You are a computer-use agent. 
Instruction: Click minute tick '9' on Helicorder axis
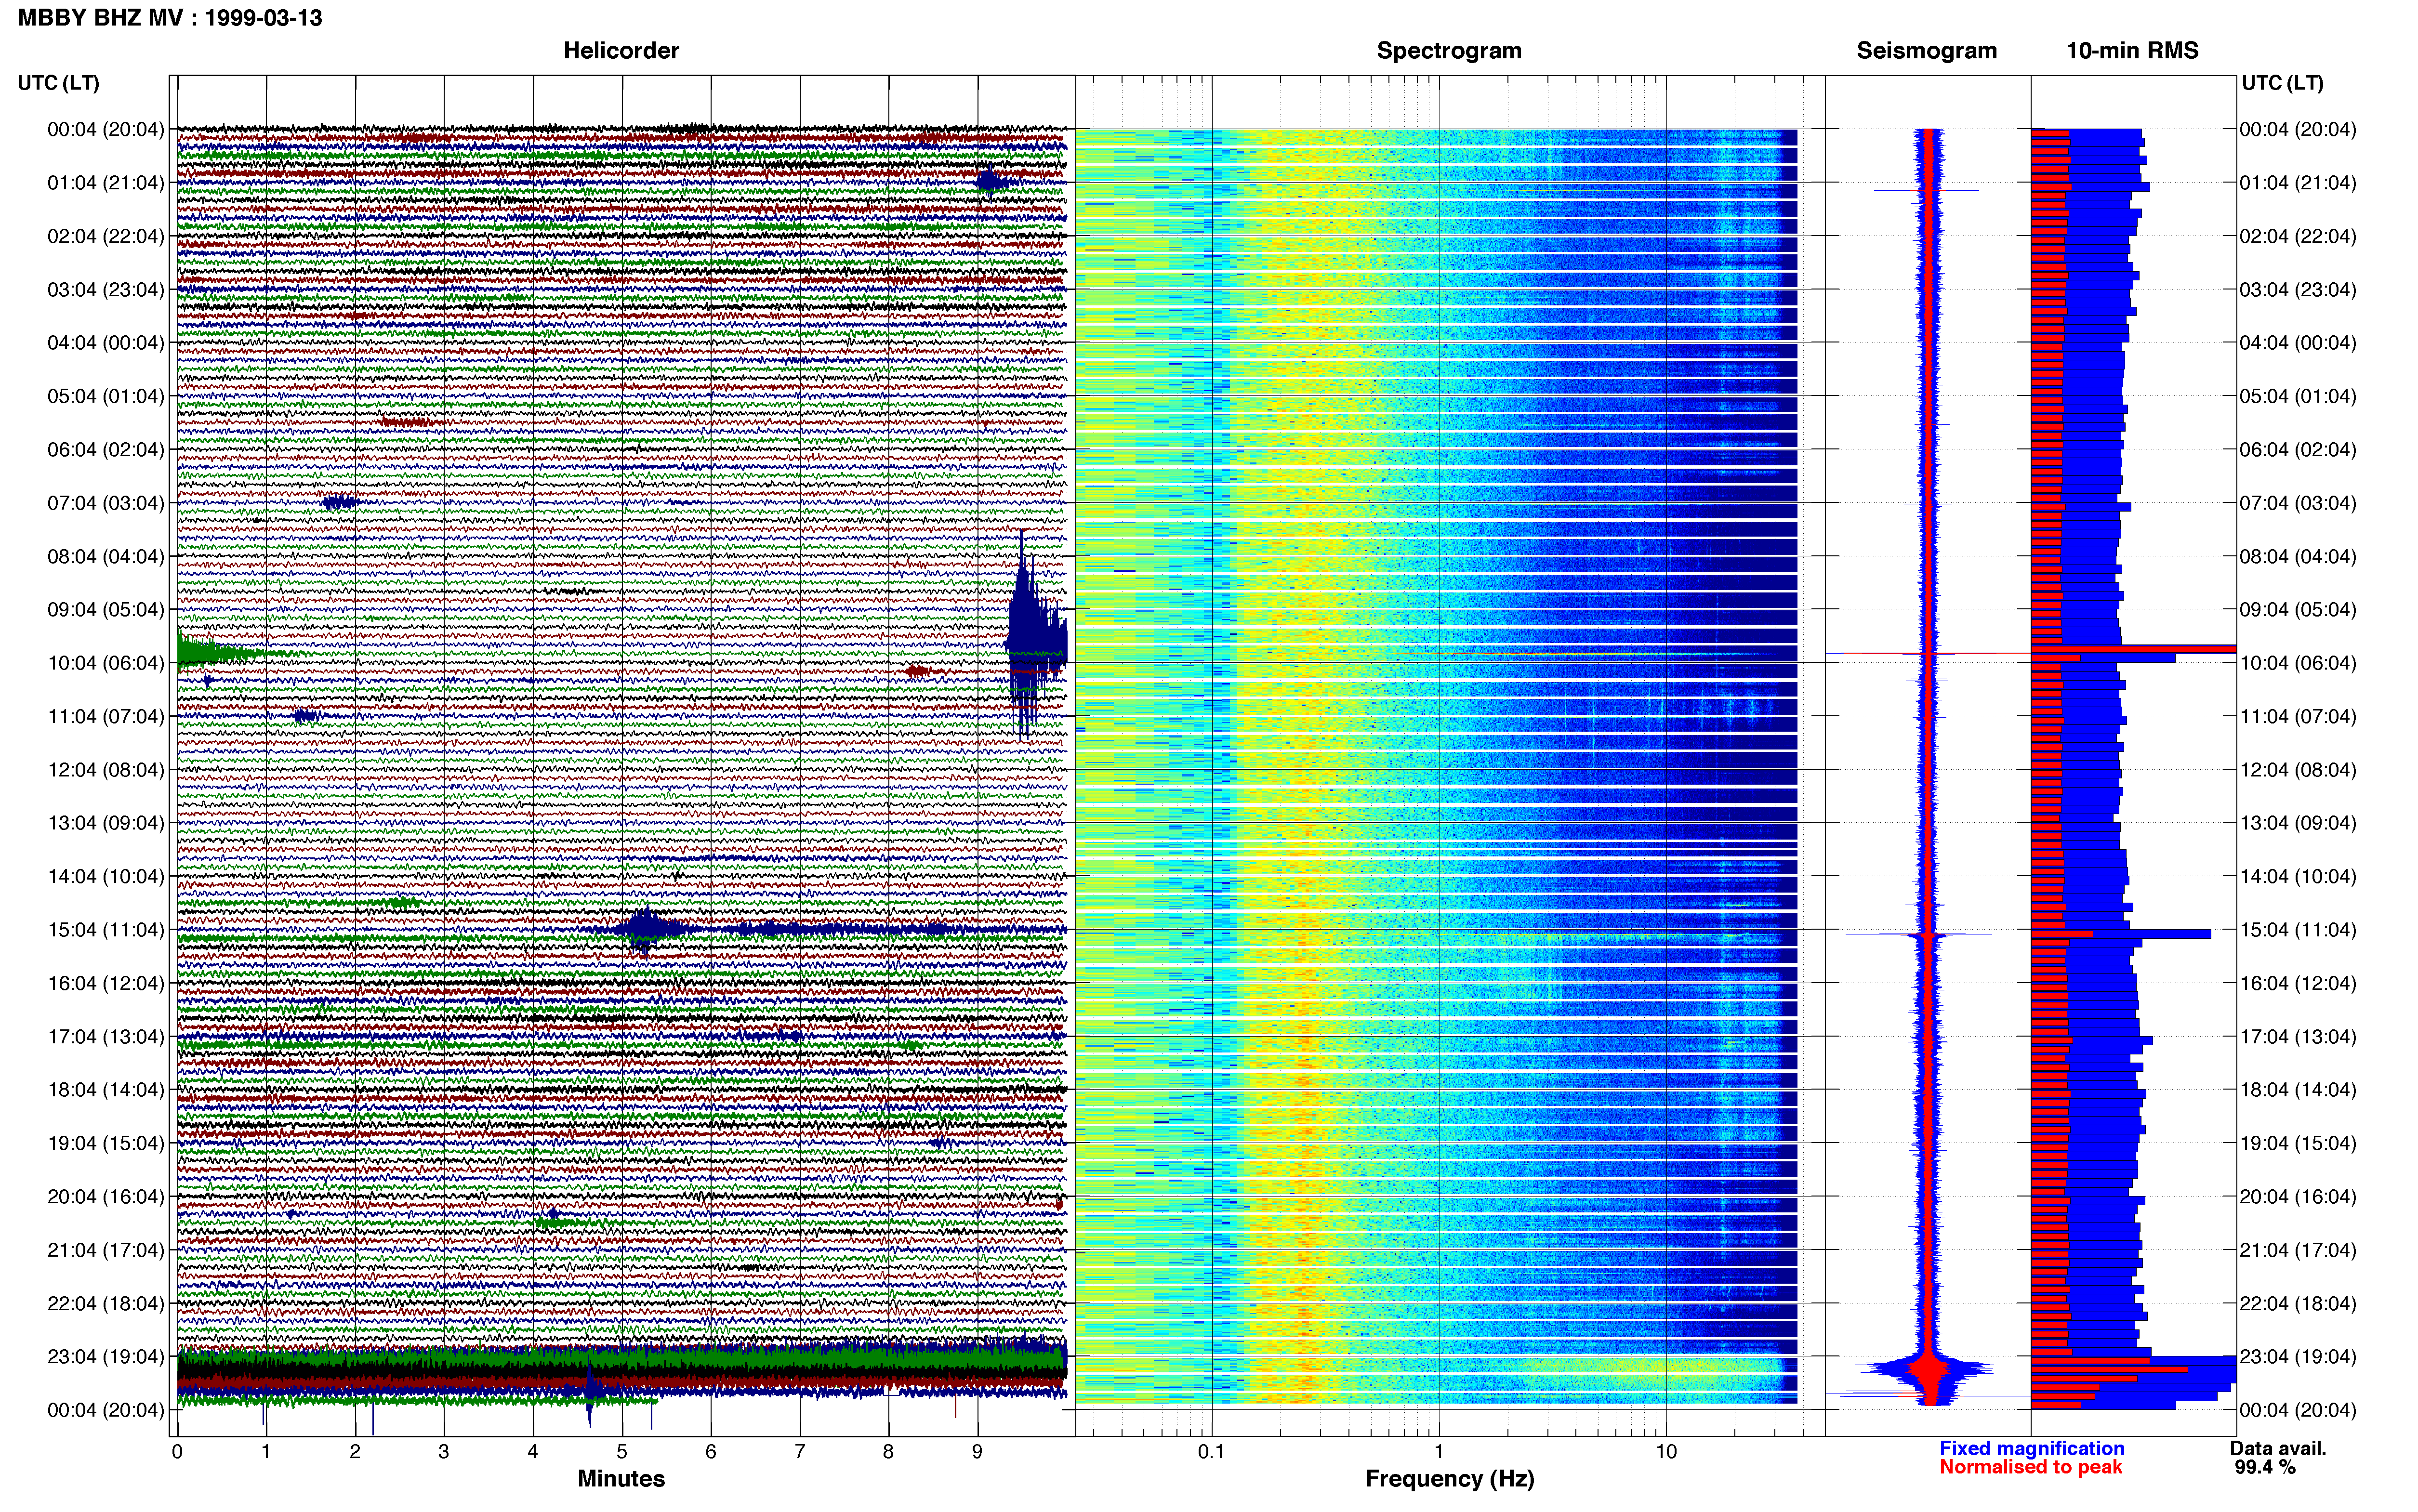[x=977, y=1452]
